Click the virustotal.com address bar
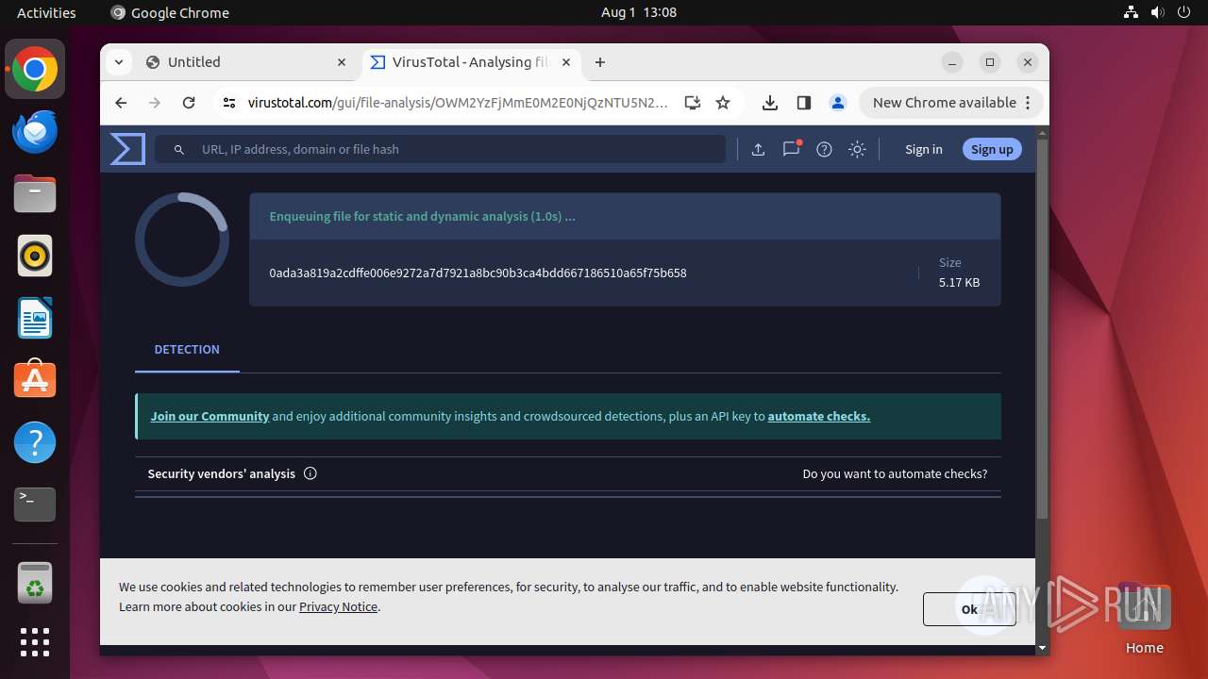This screenshot has height=679, width=1208. (458, 103)
